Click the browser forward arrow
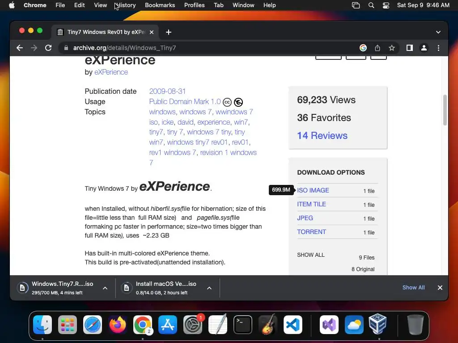Screen dimensions: 458x343 (x=34, y=48)
